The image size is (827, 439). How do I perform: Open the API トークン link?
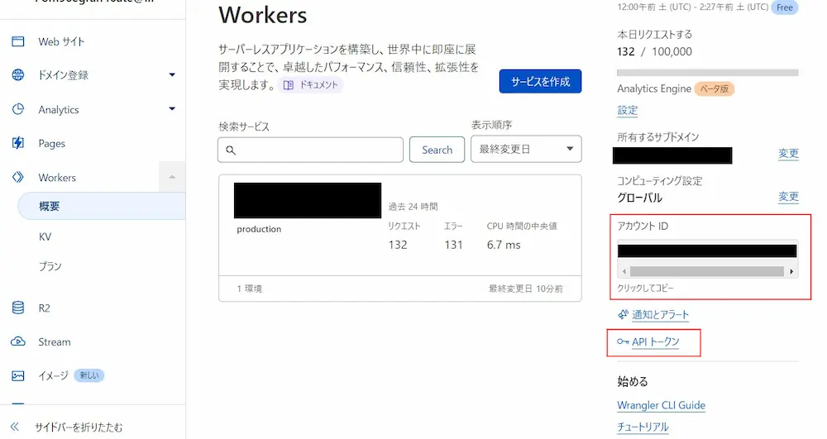[x=655, y=341]
